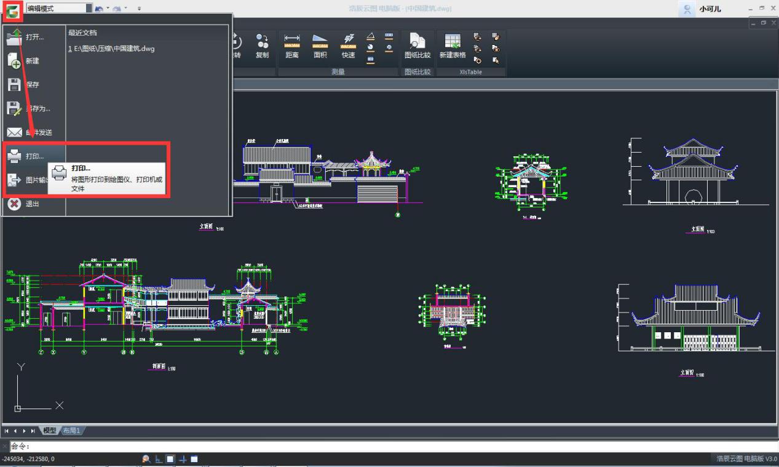
Task: Switch to the 布局1 layout tab
Action: [x=73, y=431]
